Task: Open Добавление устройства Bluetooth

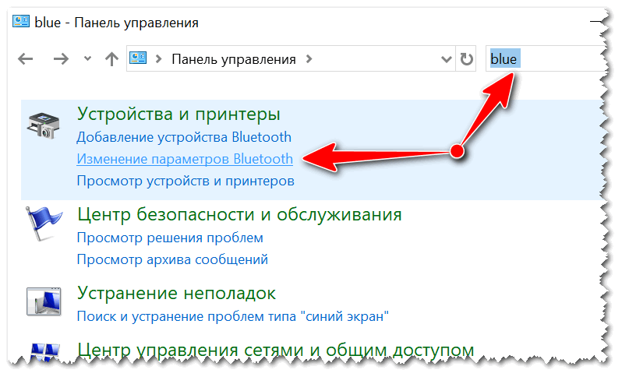Action: click(x=184, y=137)
